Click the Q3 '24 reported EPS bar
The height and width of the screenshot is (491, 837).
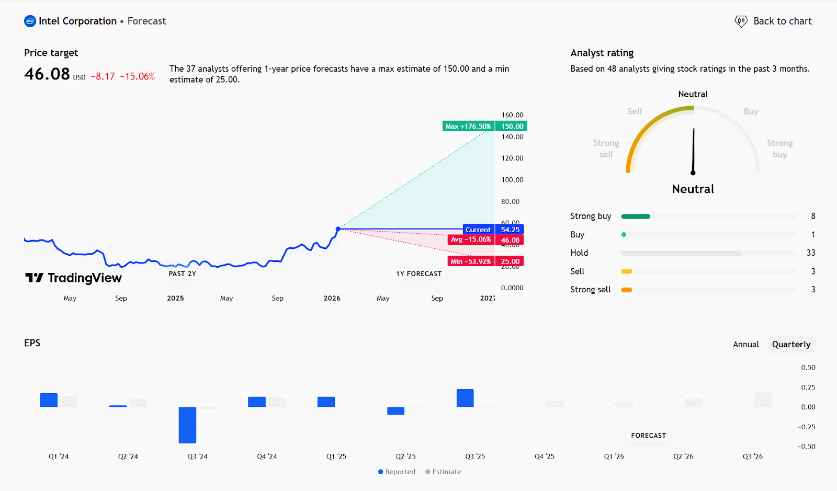(187, 425)
